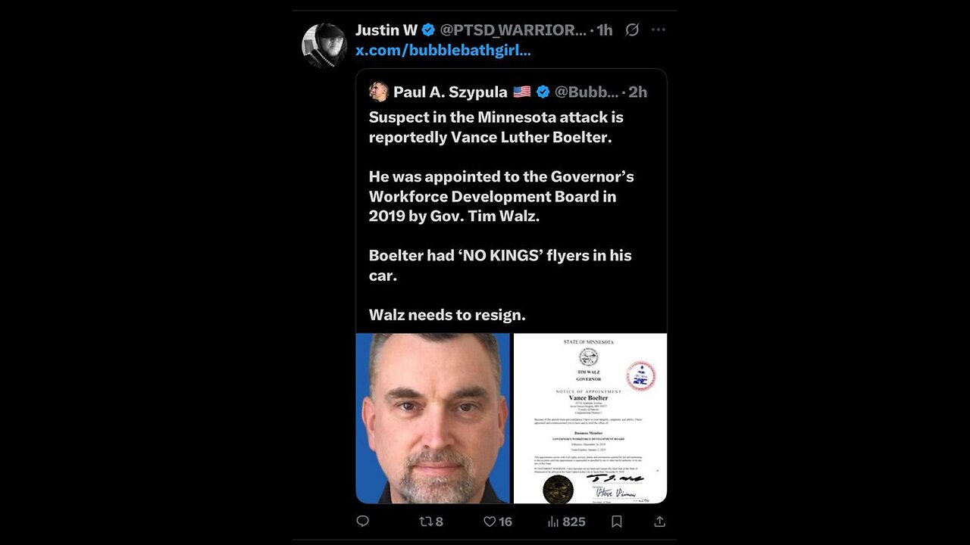This screenshot has width=970, height=545.
Task: Click the Grok circle icon near timestamp
Action: (631, 30)
